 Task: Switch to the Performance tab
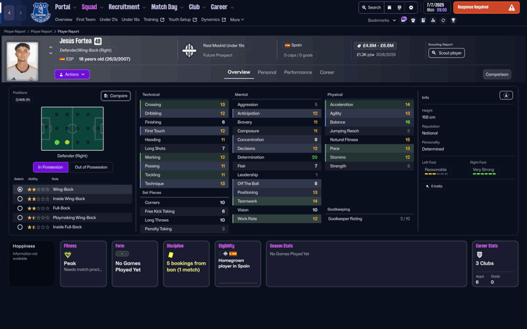click(x=298, y=72)
